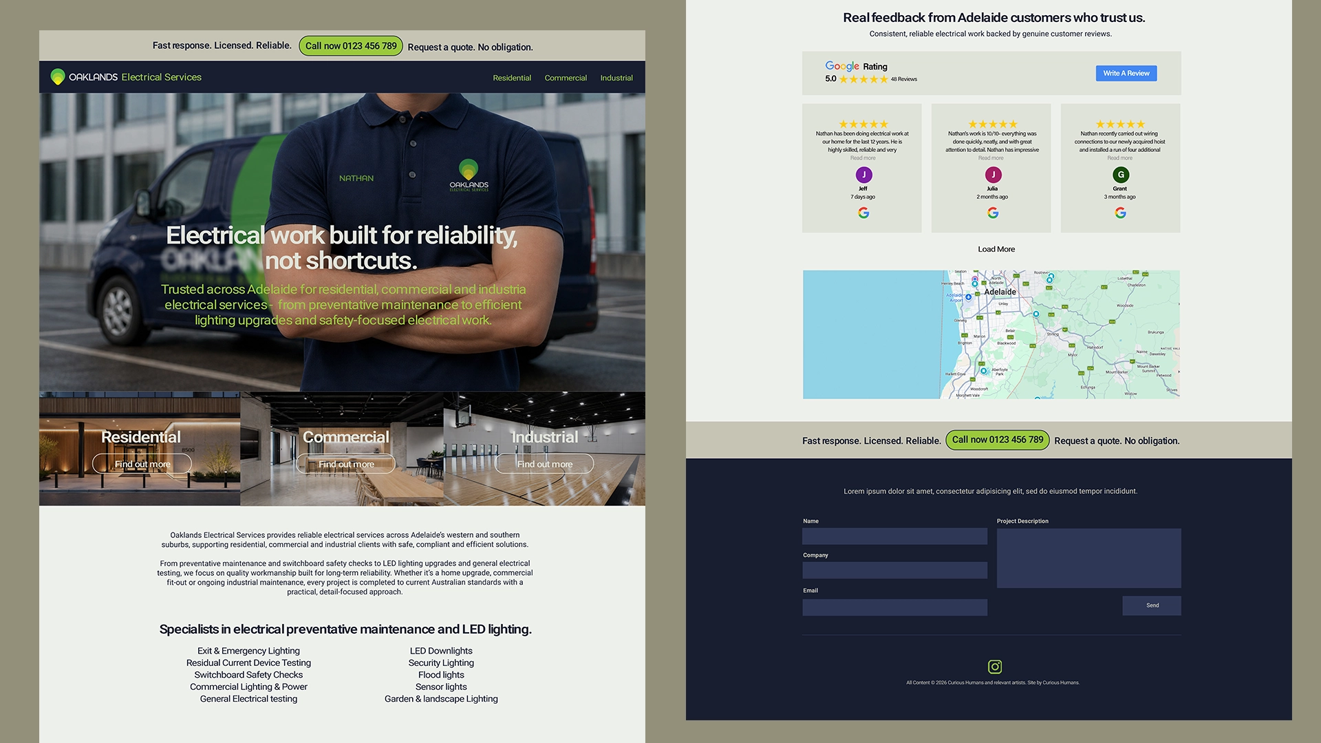This screenshot has width=1321, height=743.
Task: Click the star row in Jeff's review
Action: pyautogui.click(x=863, y=125)
